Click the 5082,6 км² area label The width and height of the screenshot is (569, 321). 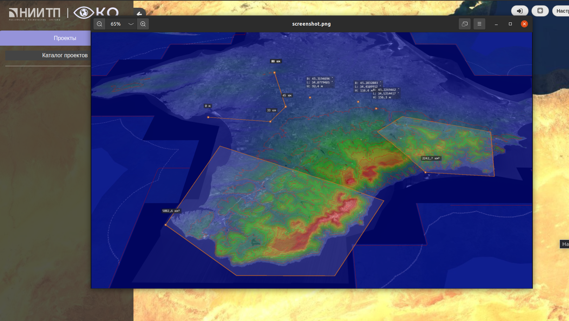click(x=171, y=211)
